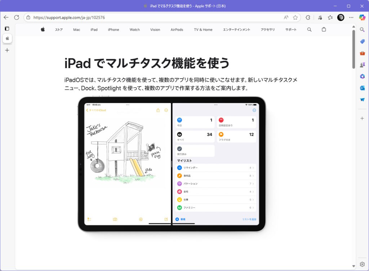The width and height of the screenshot is (369, 271).
Task: Open Settings and more ellipsis menu
Action: coord(351,17)
